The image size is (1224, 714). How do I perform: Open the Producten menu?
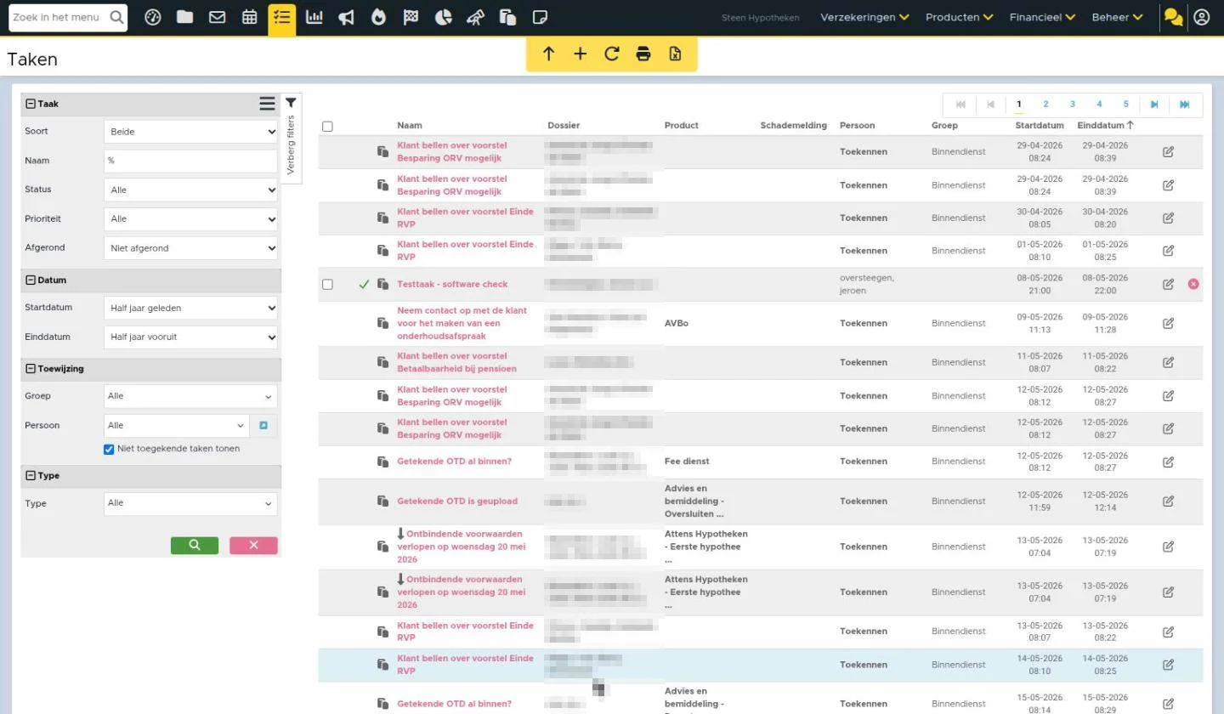[x=959, y=17]
